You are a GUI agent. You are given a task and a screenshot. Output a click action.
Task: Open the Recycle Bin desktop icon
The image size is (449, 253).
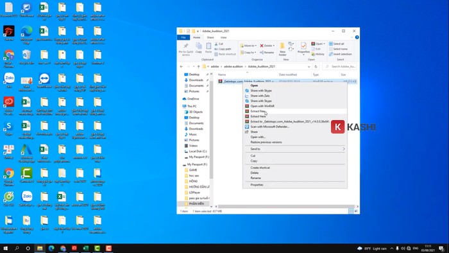click(x=27, y=57)
